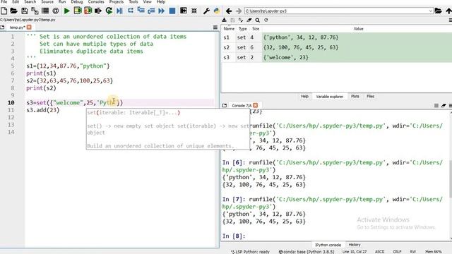Browse for a working directory
Screen dimensions: 452x254
click(x=438, y=11)
